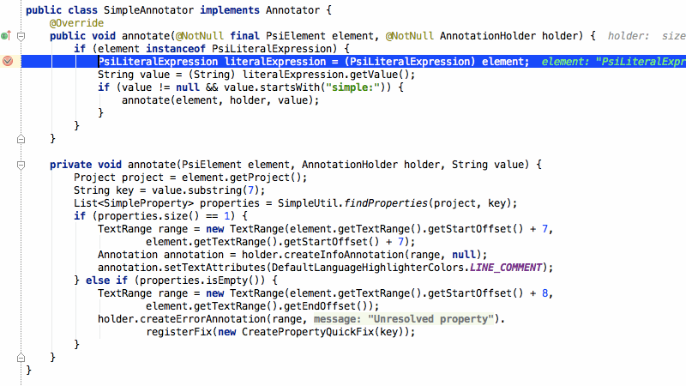Click the SimpleUtil class reference

coord(308,203)
